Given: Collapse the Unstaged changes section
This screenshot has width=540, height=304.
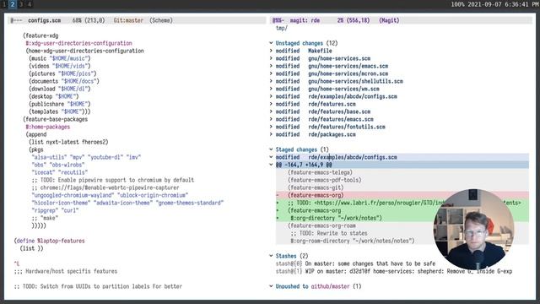Looking at the screenshot, I should point(271,43).
